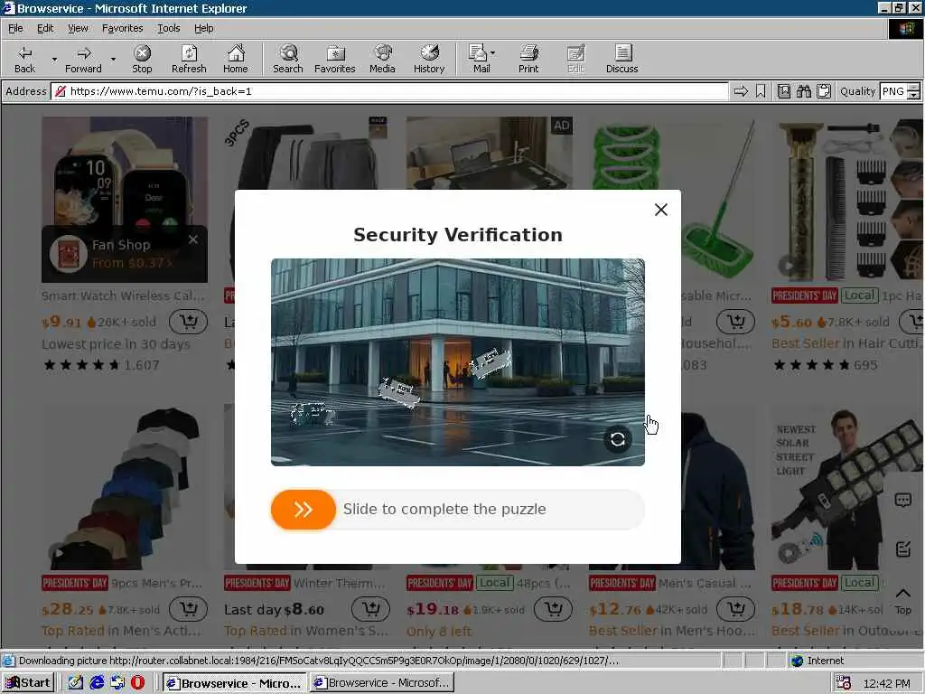Image resolution: width=925 pixels, height=694 pixels.
Task: Launch Opera from quick launch
Action: pyautogui.click(x=137, y=683)
